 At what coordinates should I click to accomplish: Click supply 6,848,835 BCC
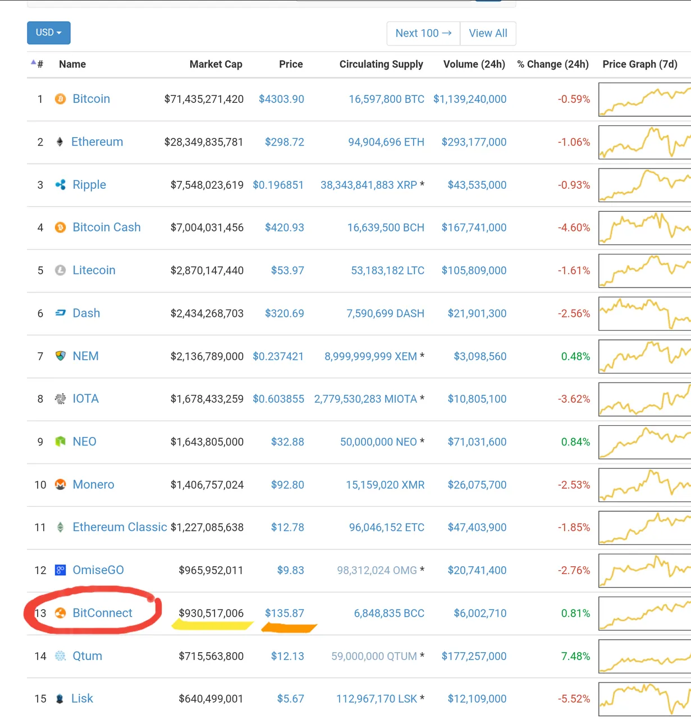[389, 613]
